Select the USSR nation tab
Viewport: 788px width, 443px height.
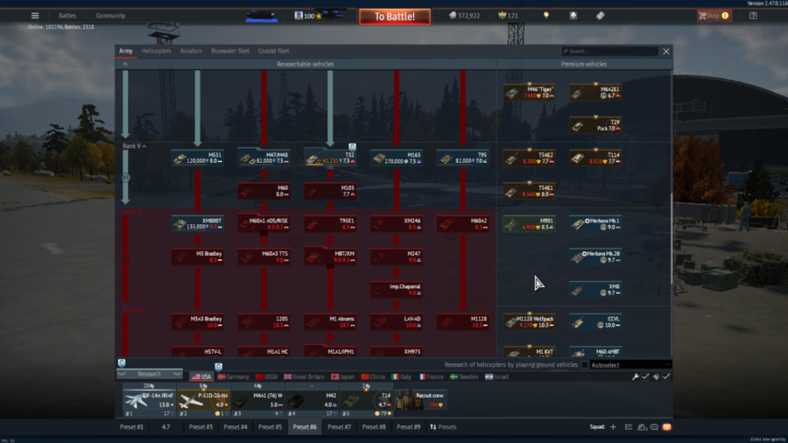click(266, 376)
